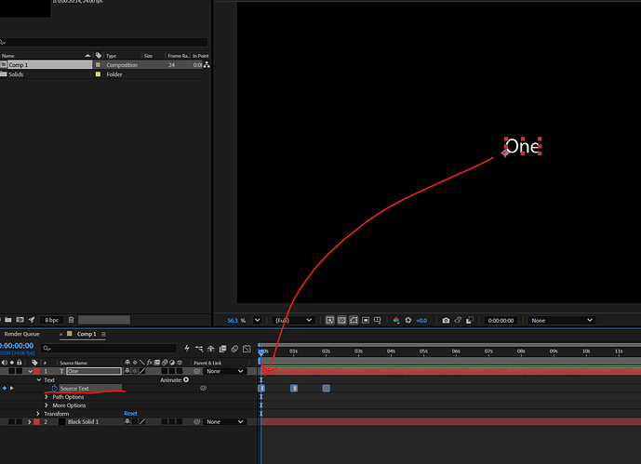
Task: Open the None dropdown in viewer footer
Action: 562,320
